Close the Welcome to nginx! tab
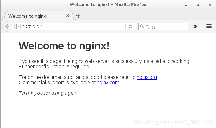The height and width of the screenshot is (128, 216). (68, 16)
